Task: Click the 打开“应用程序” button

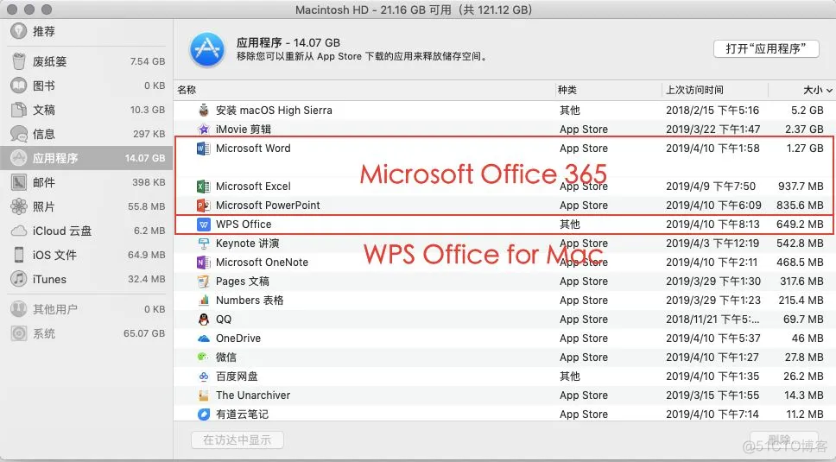Action: 766,48
